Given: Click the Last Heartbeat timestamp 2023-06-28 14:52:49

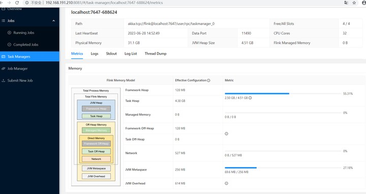Looking at the screenshot, I should [144, 33].
